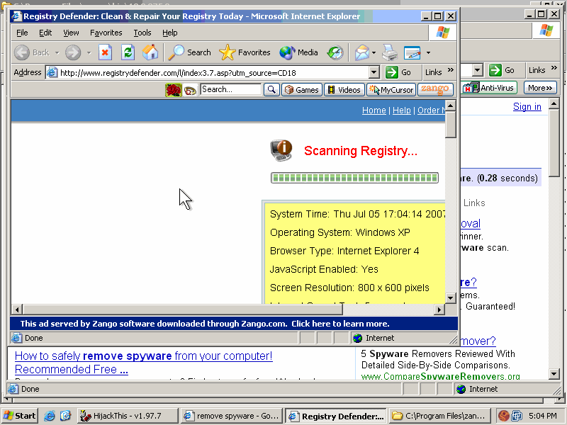Image resolution: width=567 pixels, height=425 pixels.
Task: Open Games on the Zango toolbar
Action: pos(302,90)
